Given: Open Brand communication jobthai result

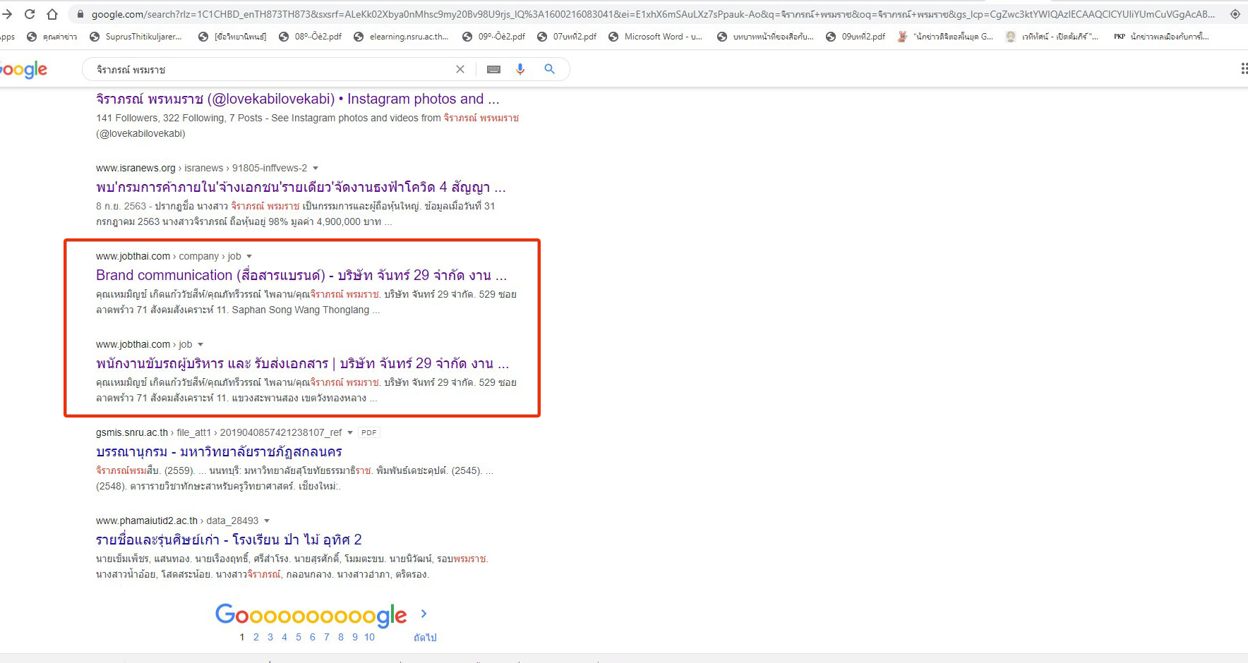Looking at the screenshot, I should click(x=301, y=275).
